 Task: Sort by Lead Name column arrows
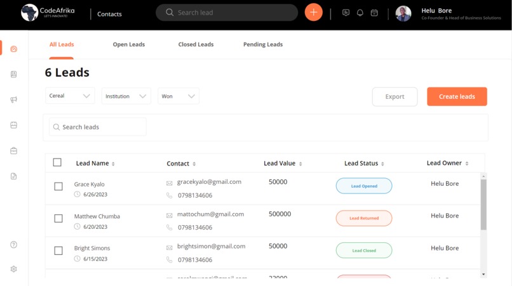[x=113, y=164]
